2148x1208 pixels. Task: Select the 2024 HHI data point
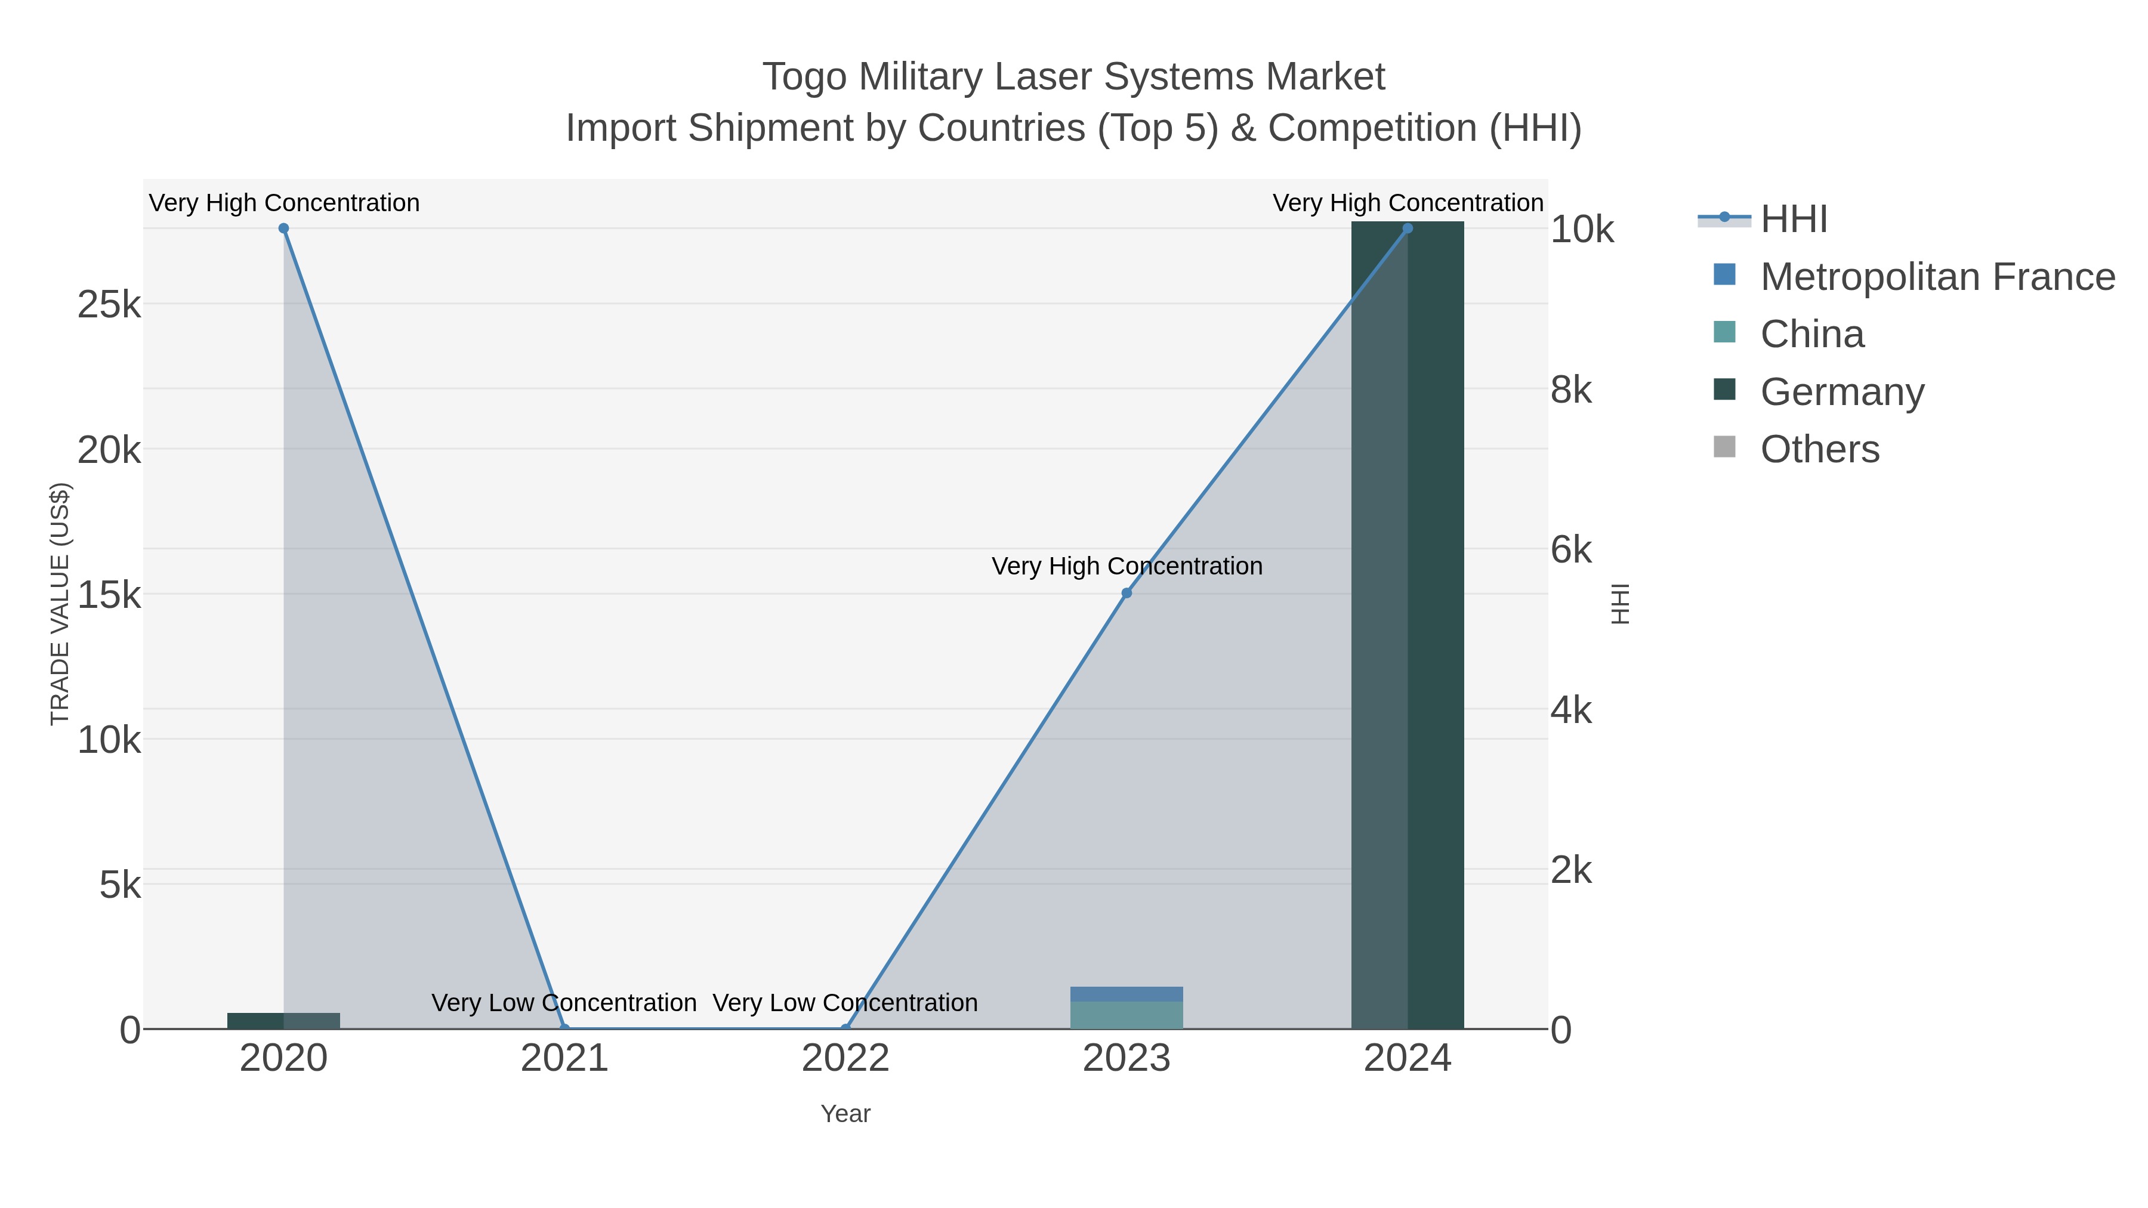pyautogui.click(x=1408, y=228)
